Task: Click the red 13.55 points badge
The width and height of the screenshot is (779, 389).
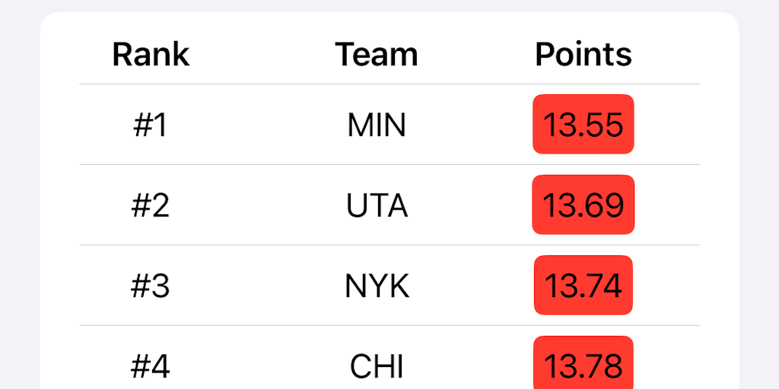Action: coord(583,125)
